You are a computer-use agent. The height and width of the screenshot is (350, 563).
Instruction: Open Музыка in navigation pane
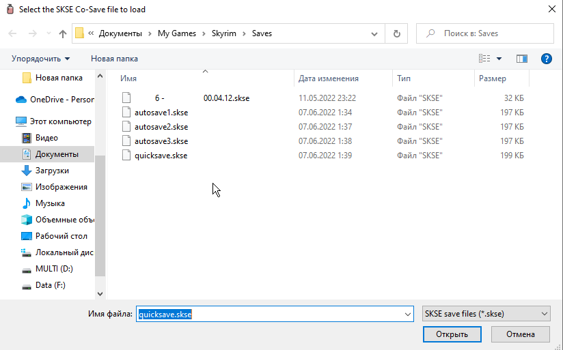tap(43, 203)
